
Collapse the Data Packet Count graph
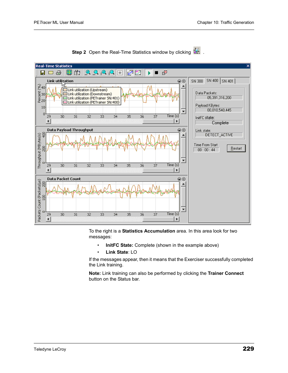coord(179,179)
